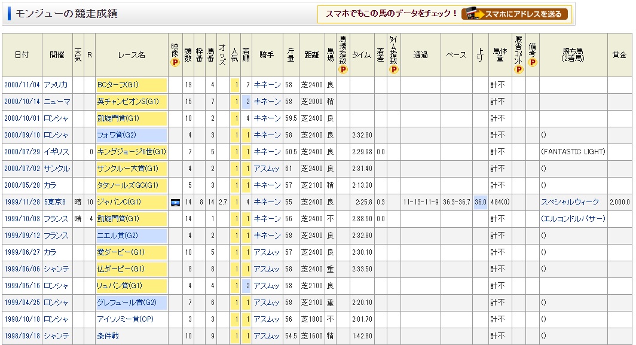Click the video icon in Japan Cup row
Viewport: 636px width, 345px height.
tap(175, 202)
